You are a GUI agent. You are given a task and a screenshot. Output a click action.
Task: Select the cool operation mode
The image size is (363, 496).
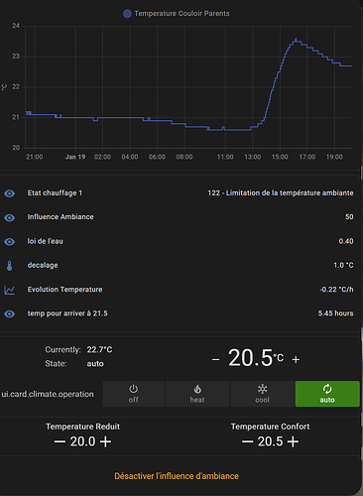(263, 394)
